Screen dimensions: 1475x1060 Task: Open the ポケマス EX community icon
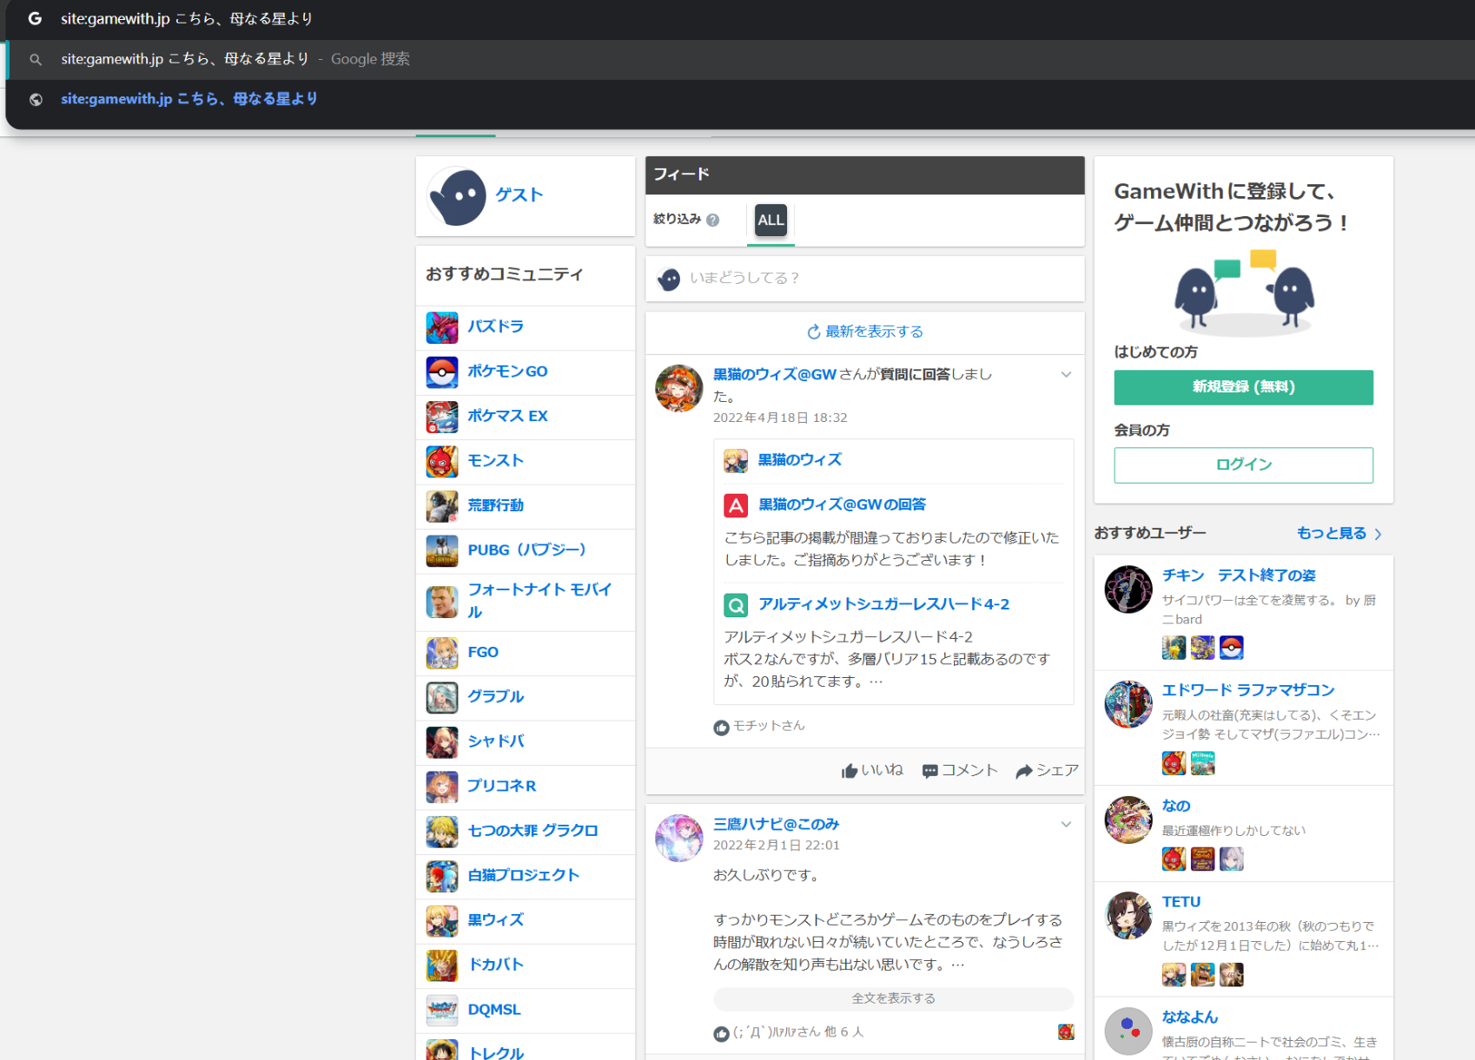click(442, 417)
